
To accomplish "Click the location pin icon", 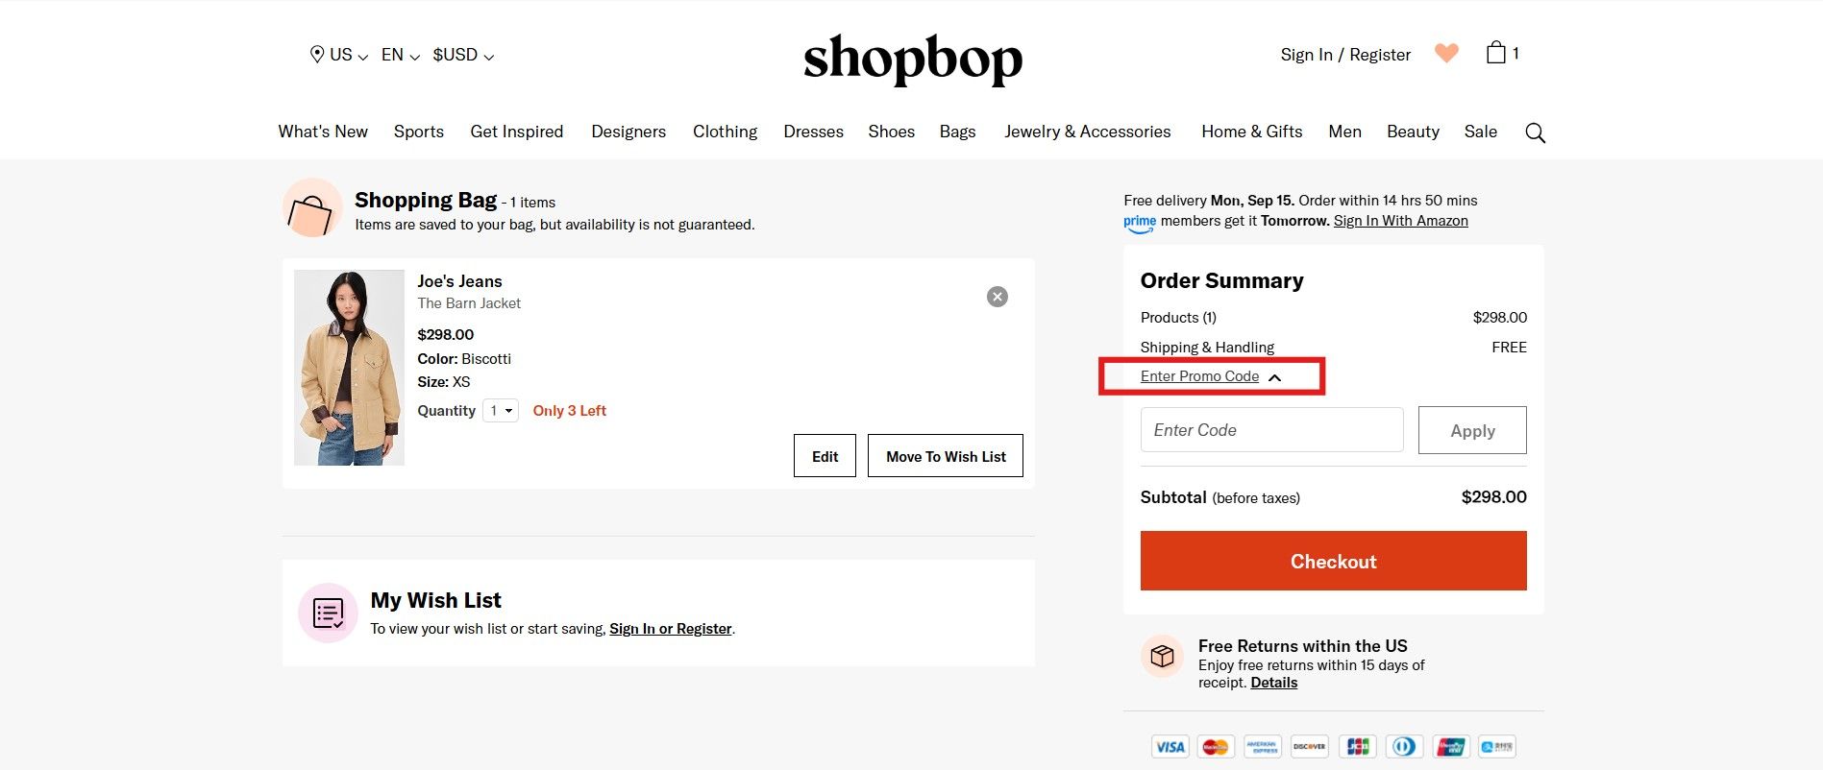I will pyautogui.click(x=316, y=55).
